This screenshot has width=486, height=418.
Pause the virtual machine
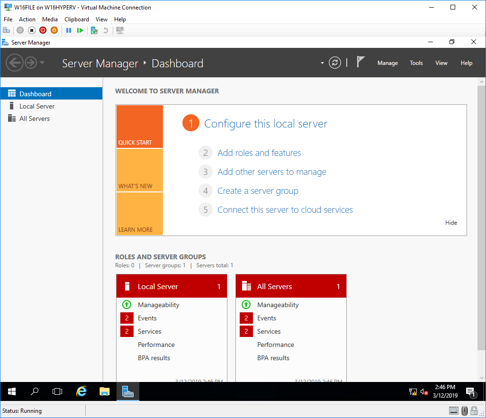click(69, 30)
